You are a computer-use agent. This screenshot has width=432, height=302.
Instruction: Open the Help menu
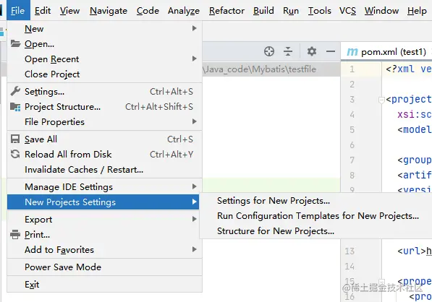click(417, 10)
